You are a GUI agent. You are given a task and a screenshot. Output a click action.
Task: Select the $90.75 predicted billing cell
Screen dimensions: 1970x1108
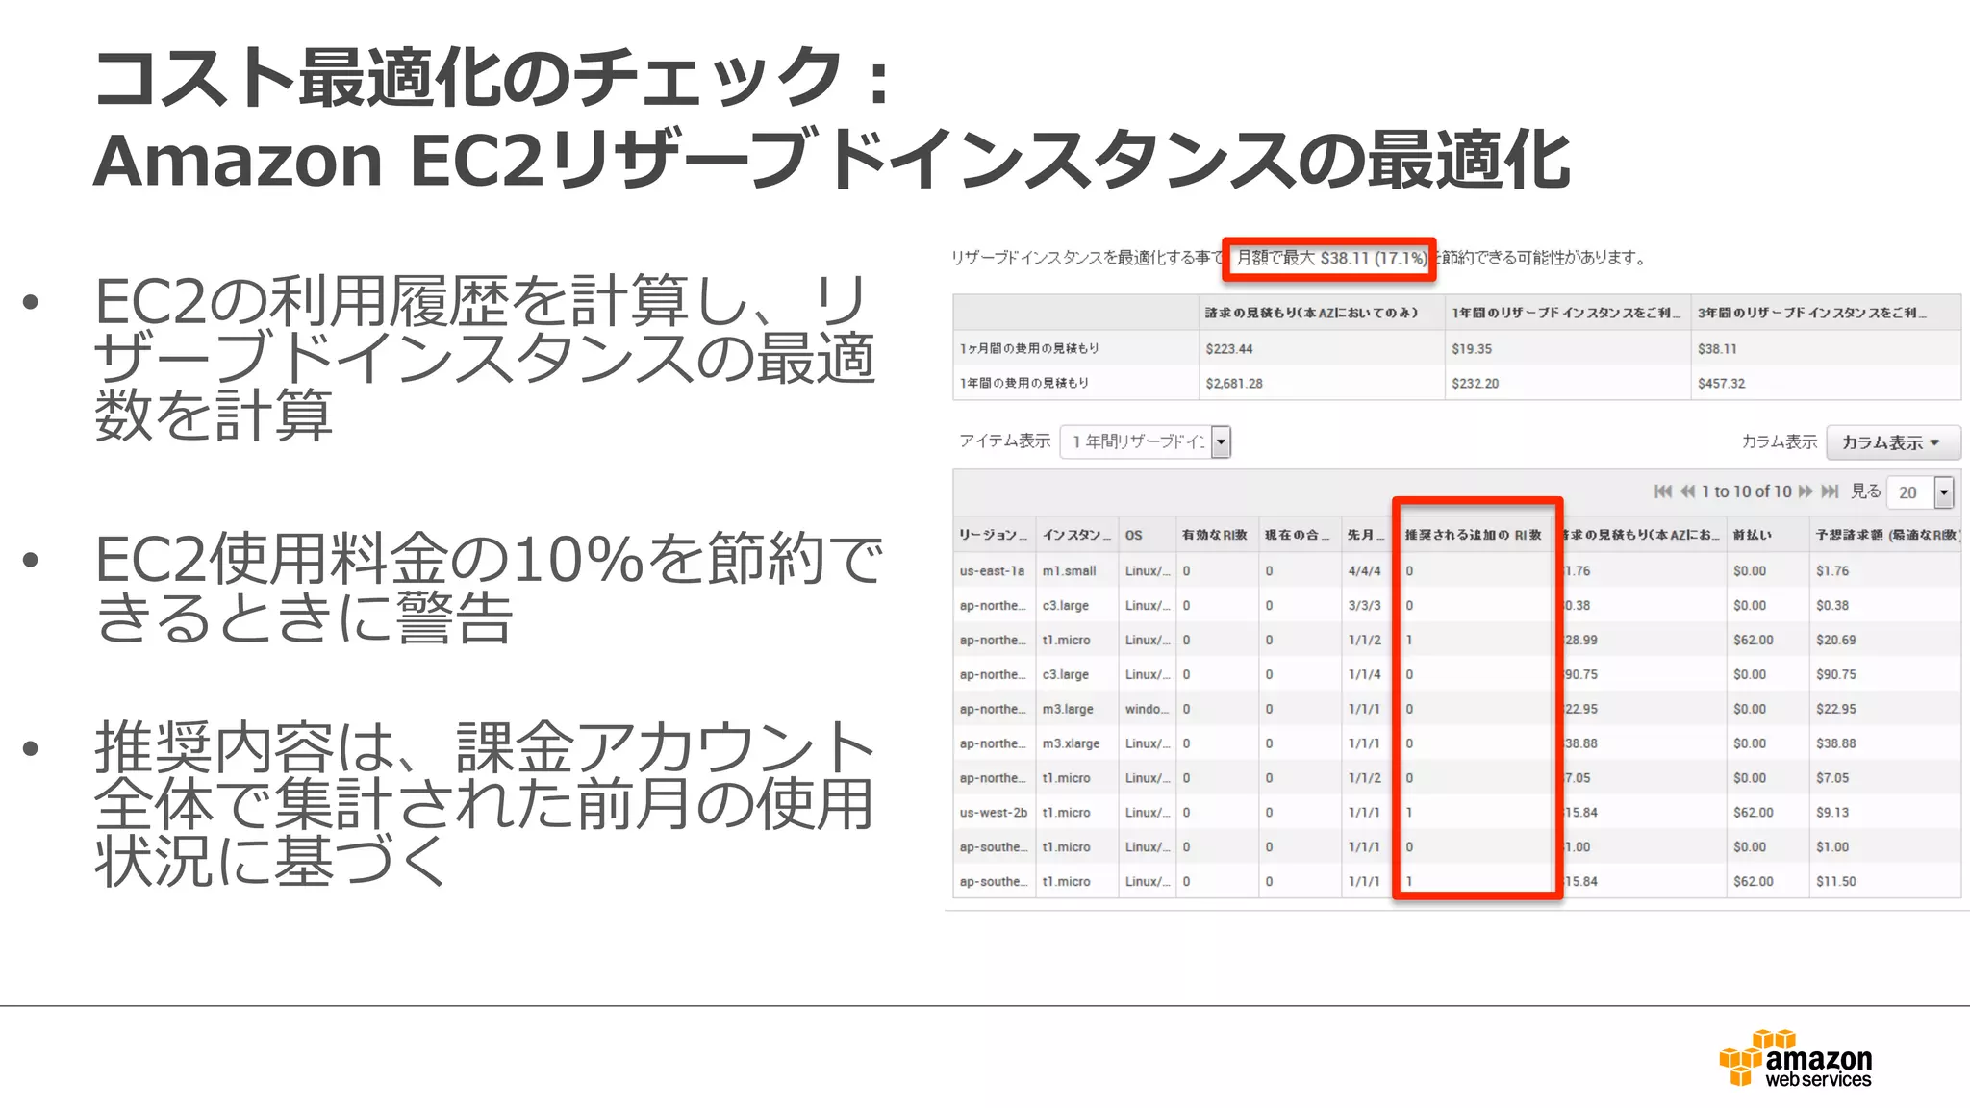coord(1885,675)
